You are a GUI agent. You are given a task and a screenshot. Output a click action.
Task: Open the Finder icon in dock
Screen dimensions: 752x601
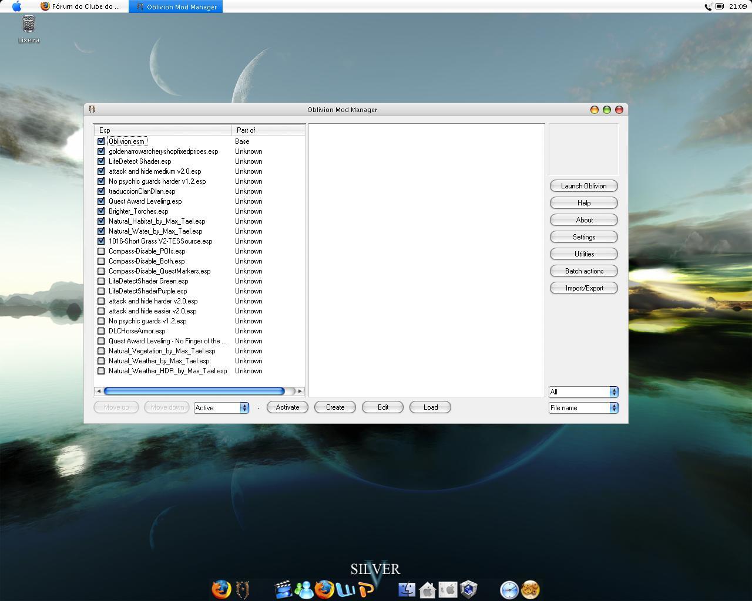(407, 589)
